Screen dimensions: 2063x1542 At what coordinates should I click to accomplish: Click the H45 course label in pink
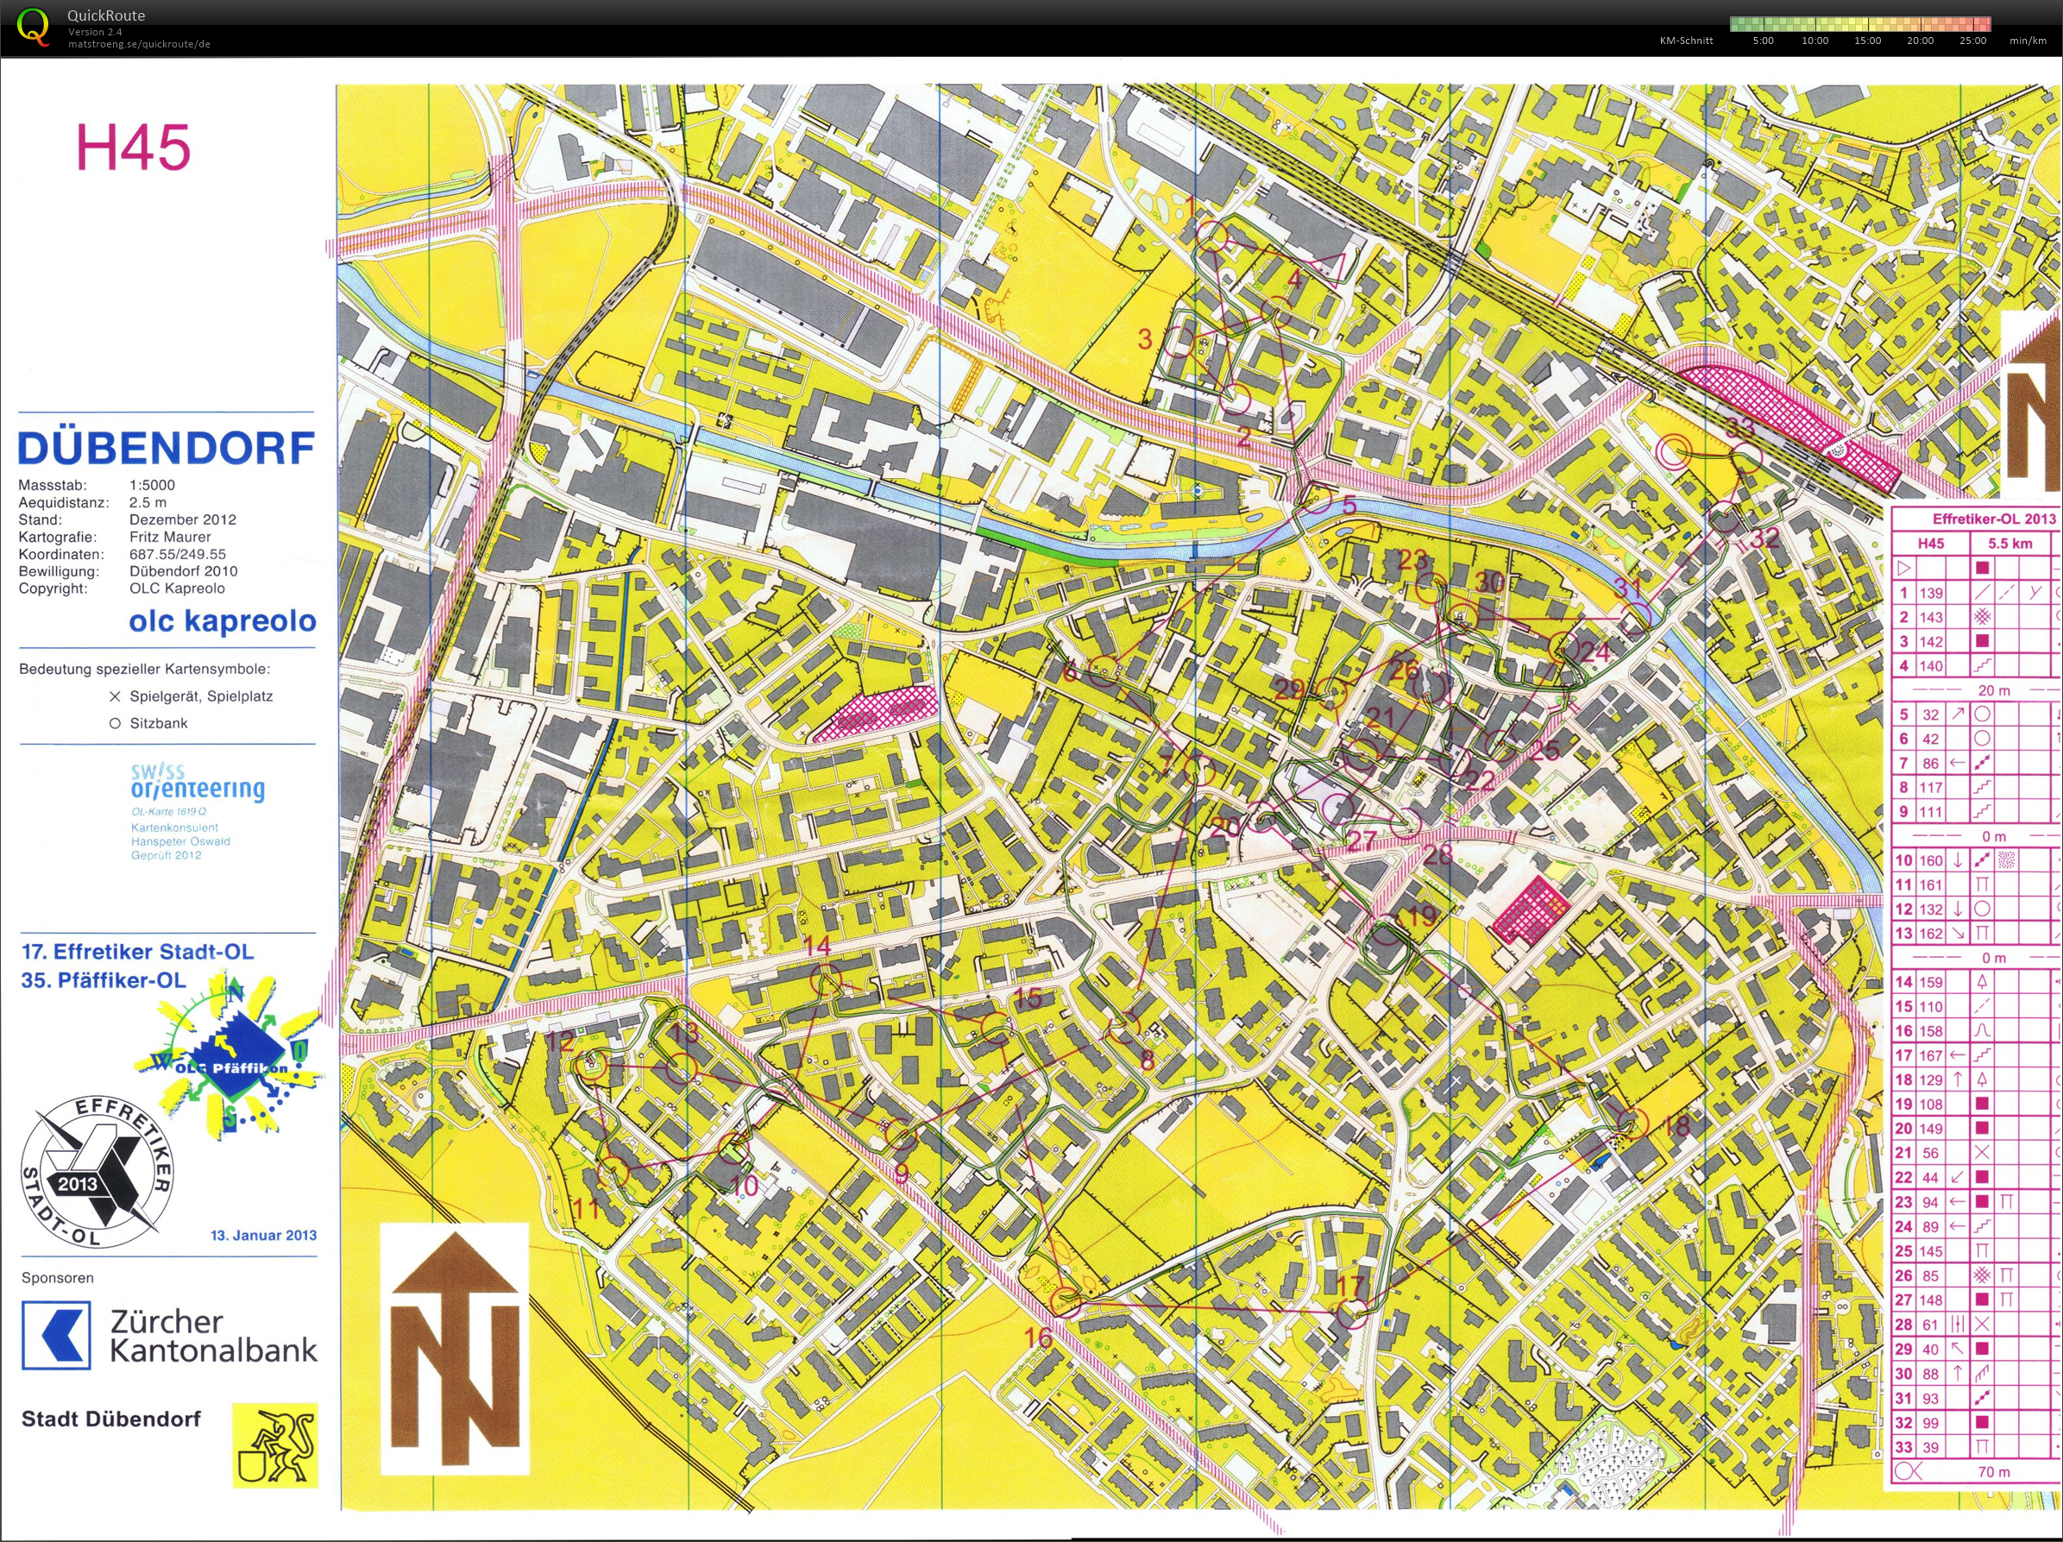tap(134, 148)
